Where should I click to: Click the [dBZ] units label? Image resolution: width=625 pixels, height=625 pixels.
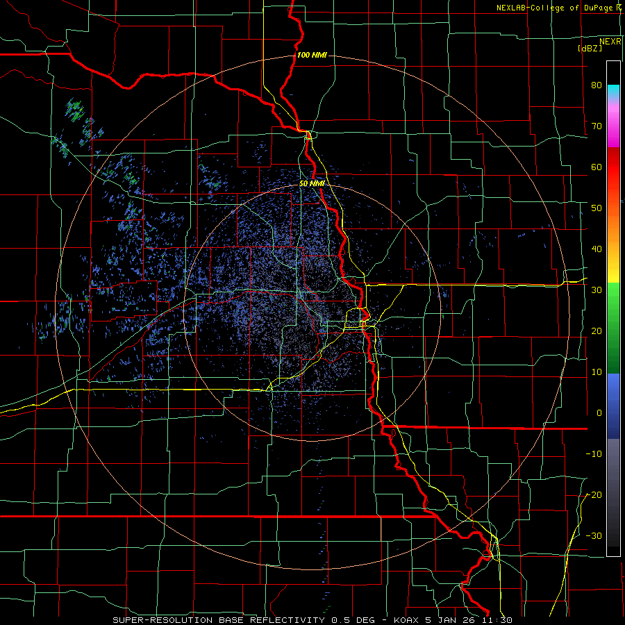pos(590,48)
